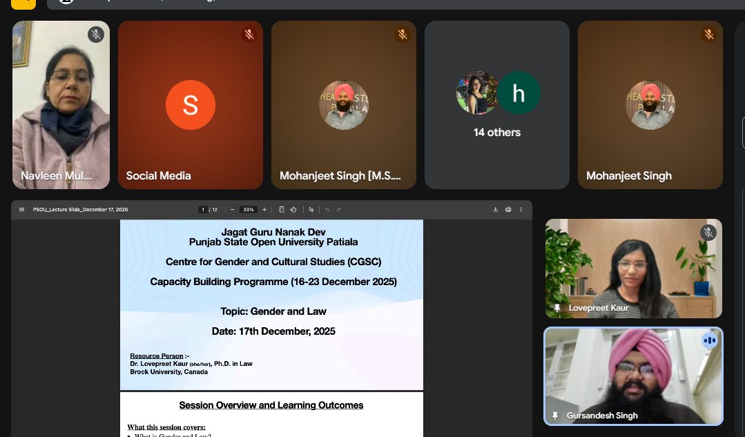Rotate the PDF document counterclockwise
Image resolution: width=745 pixels, height=437 pixels.
coord(293,209)
